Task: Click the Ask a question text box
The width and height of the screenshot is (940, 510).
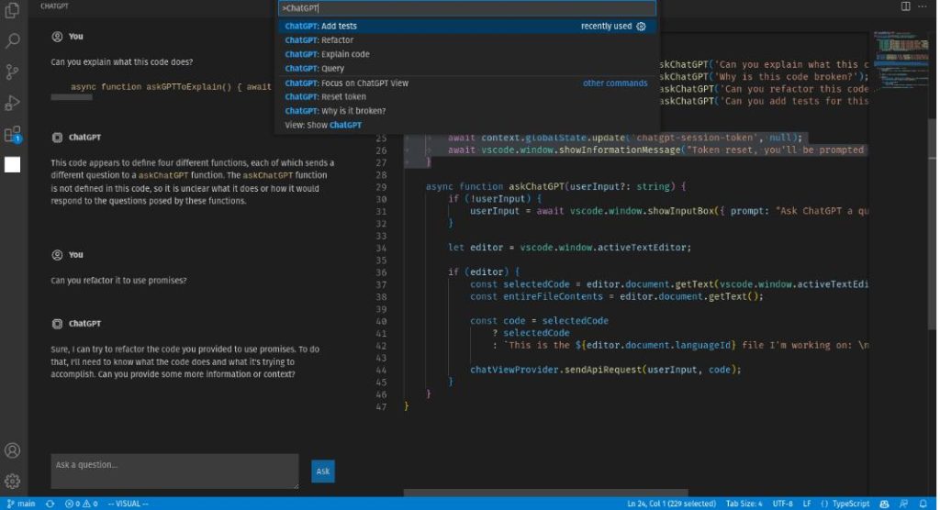Action: (174, 471)
